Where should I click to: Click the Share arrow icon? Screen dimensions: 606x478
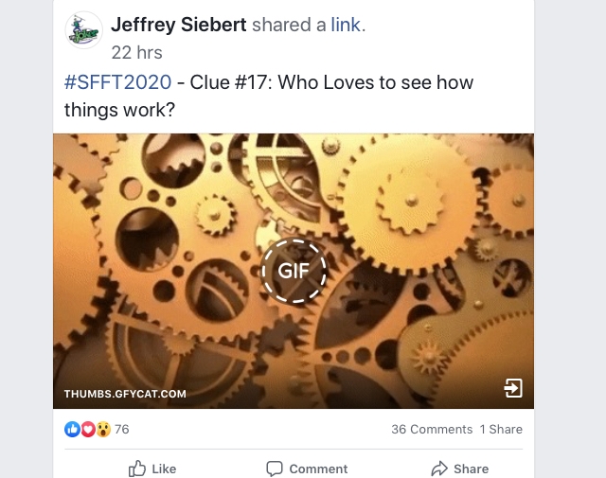(439, 469)
